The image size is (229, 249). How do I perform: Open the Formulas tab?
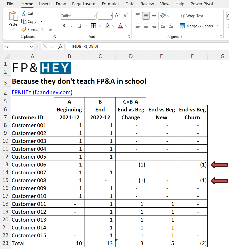110,4
